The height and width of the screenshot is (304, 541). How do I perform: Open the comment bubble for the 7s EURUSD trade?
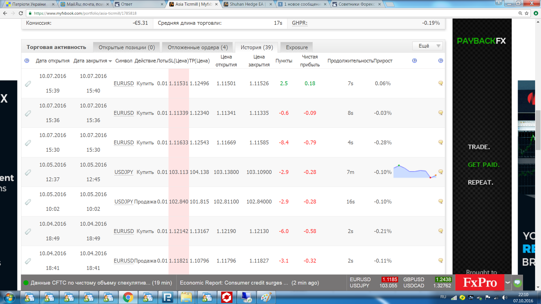[x=441, y=83]
